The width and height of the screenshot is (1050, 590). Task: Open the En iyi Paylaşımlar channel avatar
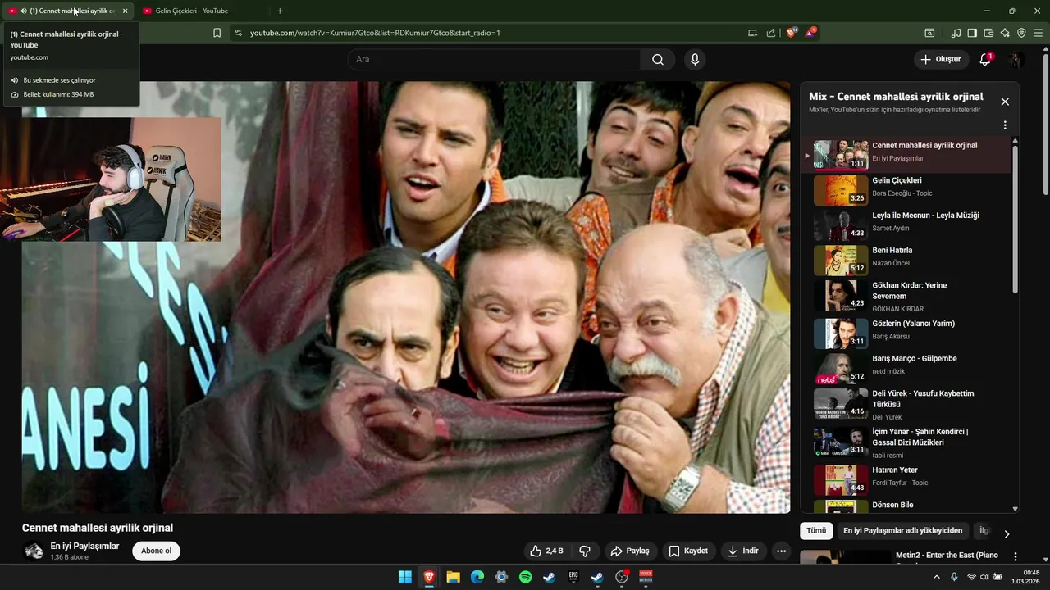pyautogui.click(x=34, y=551)
